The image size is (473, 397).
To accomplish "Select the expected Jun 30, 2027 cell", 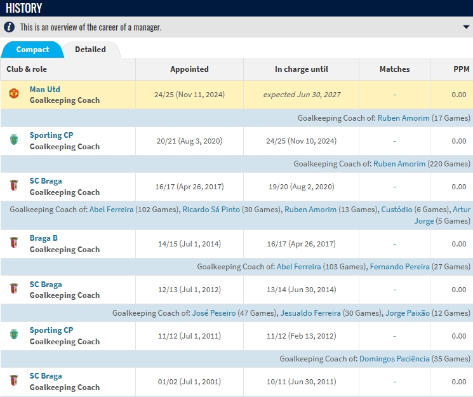I will [x=302, y=95].
